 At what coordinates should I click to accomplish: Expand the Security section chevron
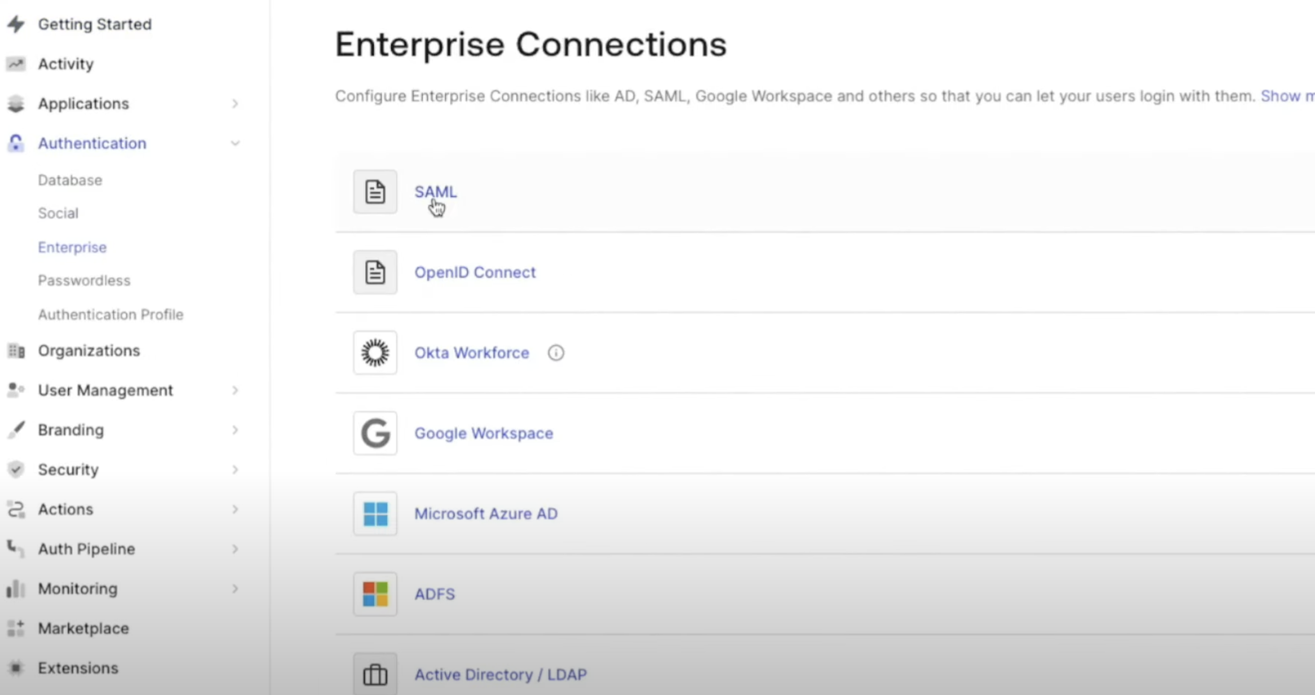tap(235, 469)
